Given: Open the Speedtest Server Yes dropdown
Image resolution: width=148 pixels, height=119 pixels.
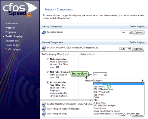Looking at the screenshot, I should coord(126,32).
